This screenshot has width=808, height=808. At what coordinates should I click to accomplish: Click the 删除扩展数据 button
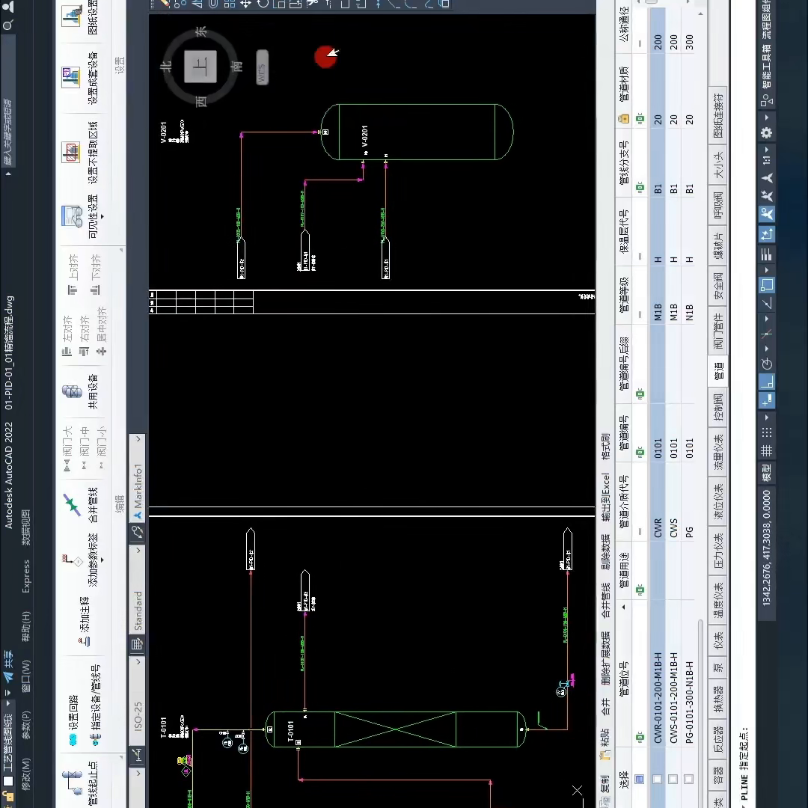605,658
